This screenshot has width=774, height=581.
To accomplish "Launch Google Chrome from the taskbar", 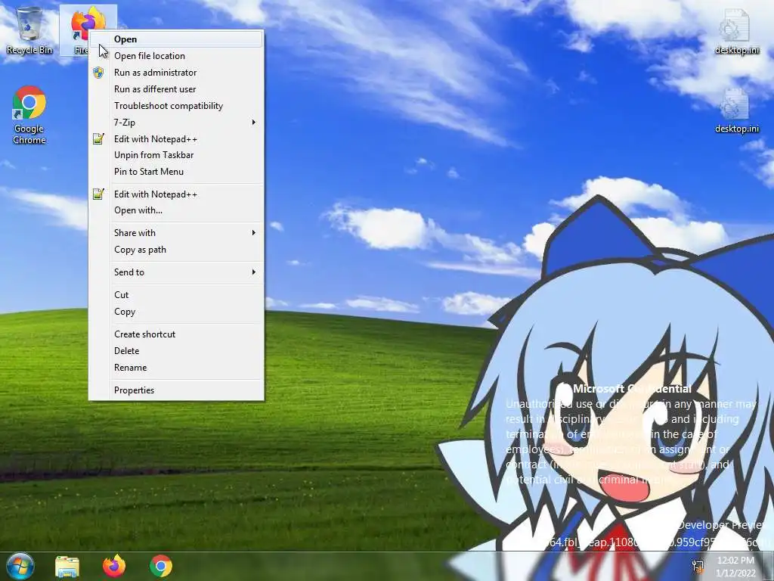I will (161, 566).
